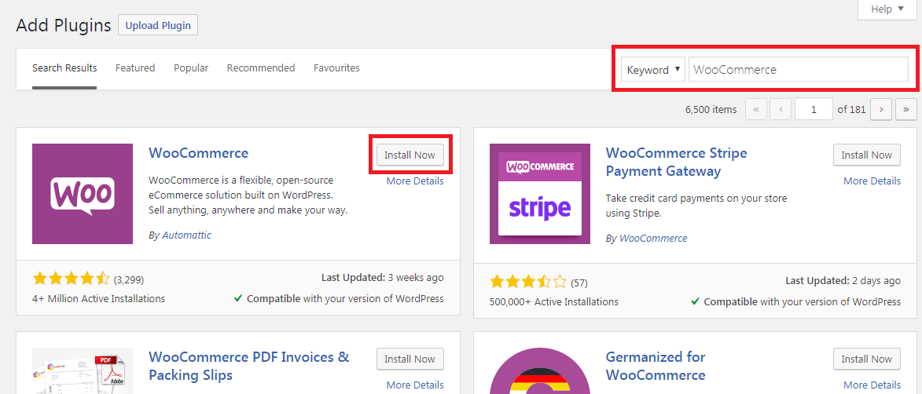Image resolution: width=922 pixels, height=394 pixels.
Task: Click 'Last Updated: 2 days ago' text
Action: click(x=843, y=281)
